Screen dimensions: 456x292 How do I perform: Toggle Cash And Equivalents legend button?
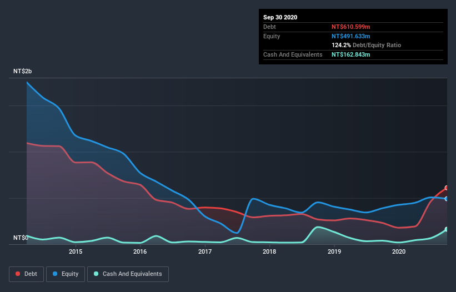pos(128,274)
